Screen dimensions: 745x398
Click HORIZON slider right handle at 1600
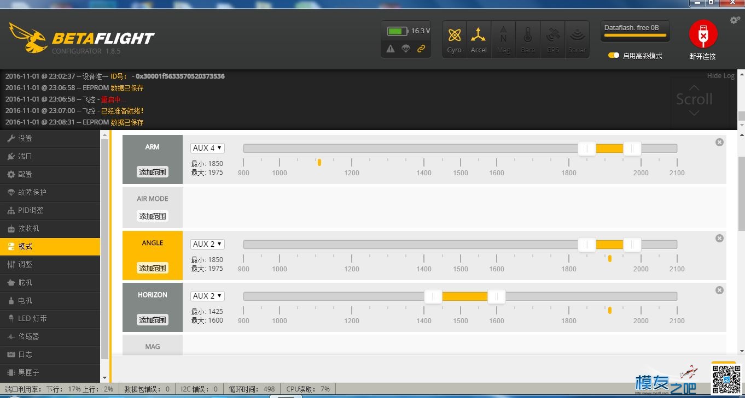pos(496,296)
